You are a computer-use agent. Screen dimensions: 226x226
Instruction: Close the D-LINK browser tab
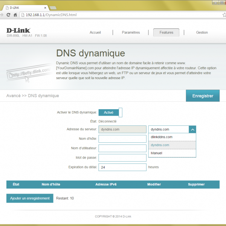(x=45, y=6)
